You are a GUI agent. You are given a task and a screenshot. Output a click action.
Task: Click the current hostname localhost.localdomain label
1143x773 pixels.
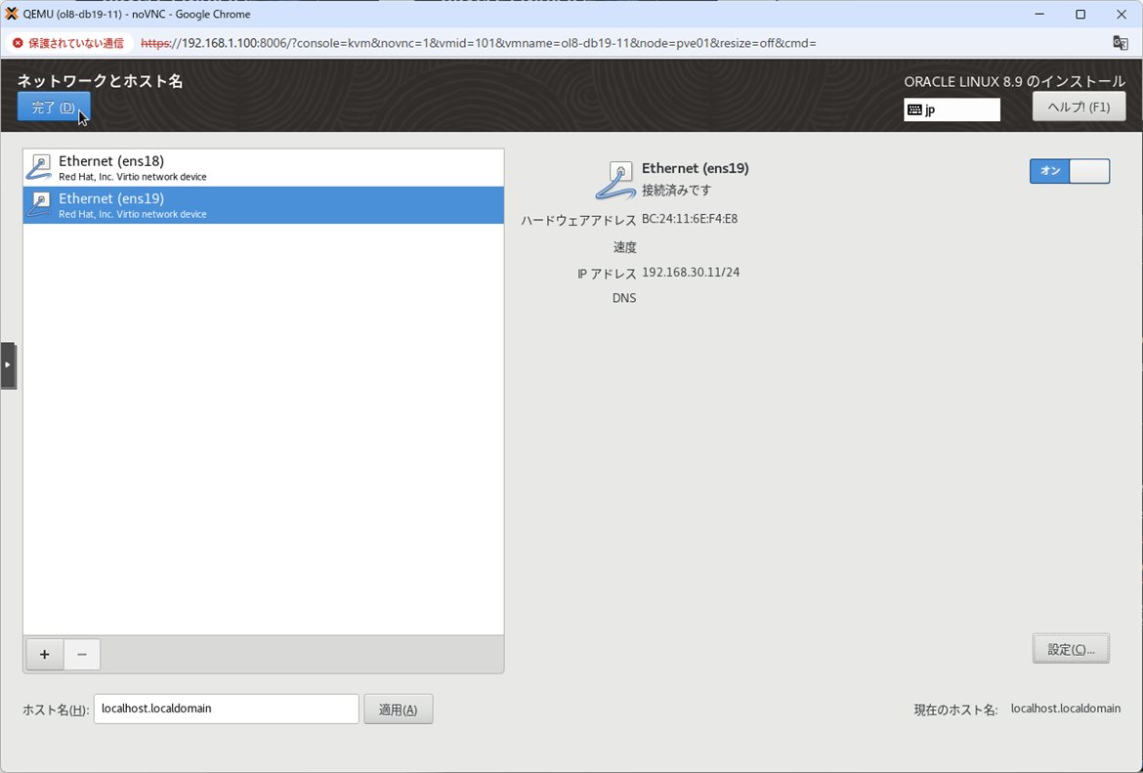(1066, 709)
